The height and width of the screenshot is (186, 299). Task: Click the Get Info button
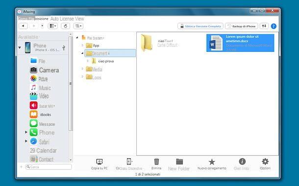click(242, 164)
